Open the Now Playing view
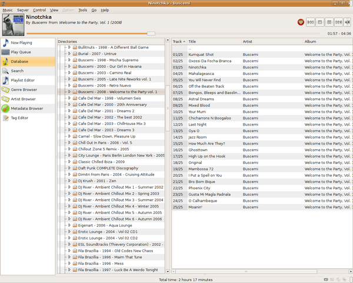353x283 pixels. tap(28, 42)
